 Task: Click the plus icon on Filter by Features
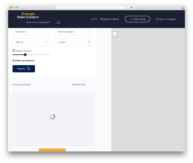(14, 60)
